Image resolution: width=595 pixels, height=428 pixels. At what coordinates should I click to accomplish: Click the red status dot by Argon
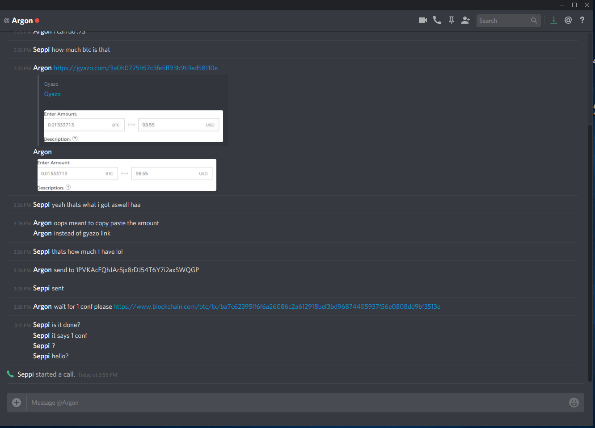tap(37, 21)
